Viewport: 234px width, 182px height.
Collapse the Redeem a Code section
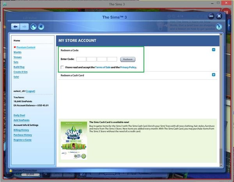(213, 50)
